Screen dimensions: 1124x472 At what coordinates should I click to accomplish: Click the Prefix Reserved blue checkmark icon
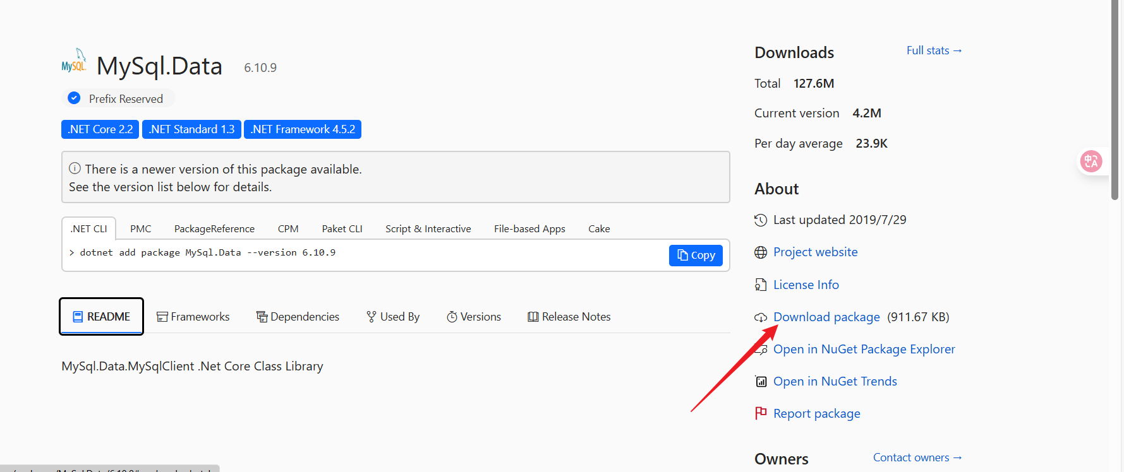74,98
